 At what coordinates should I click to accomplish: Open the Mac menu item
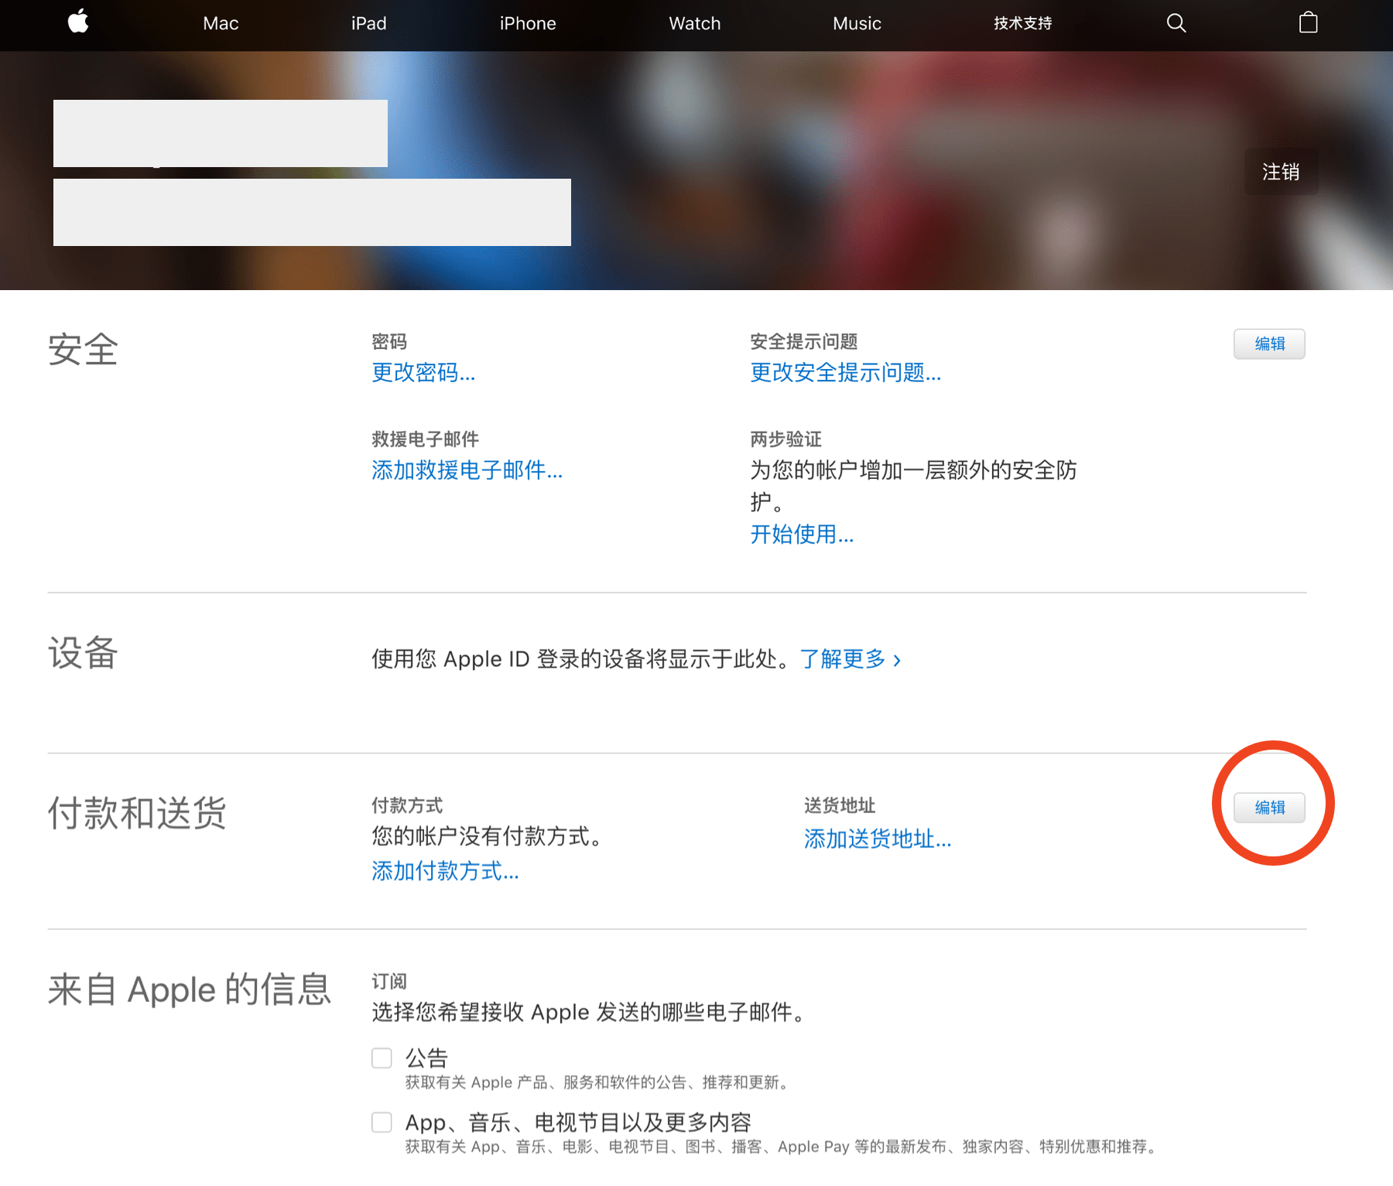[221, 24]
